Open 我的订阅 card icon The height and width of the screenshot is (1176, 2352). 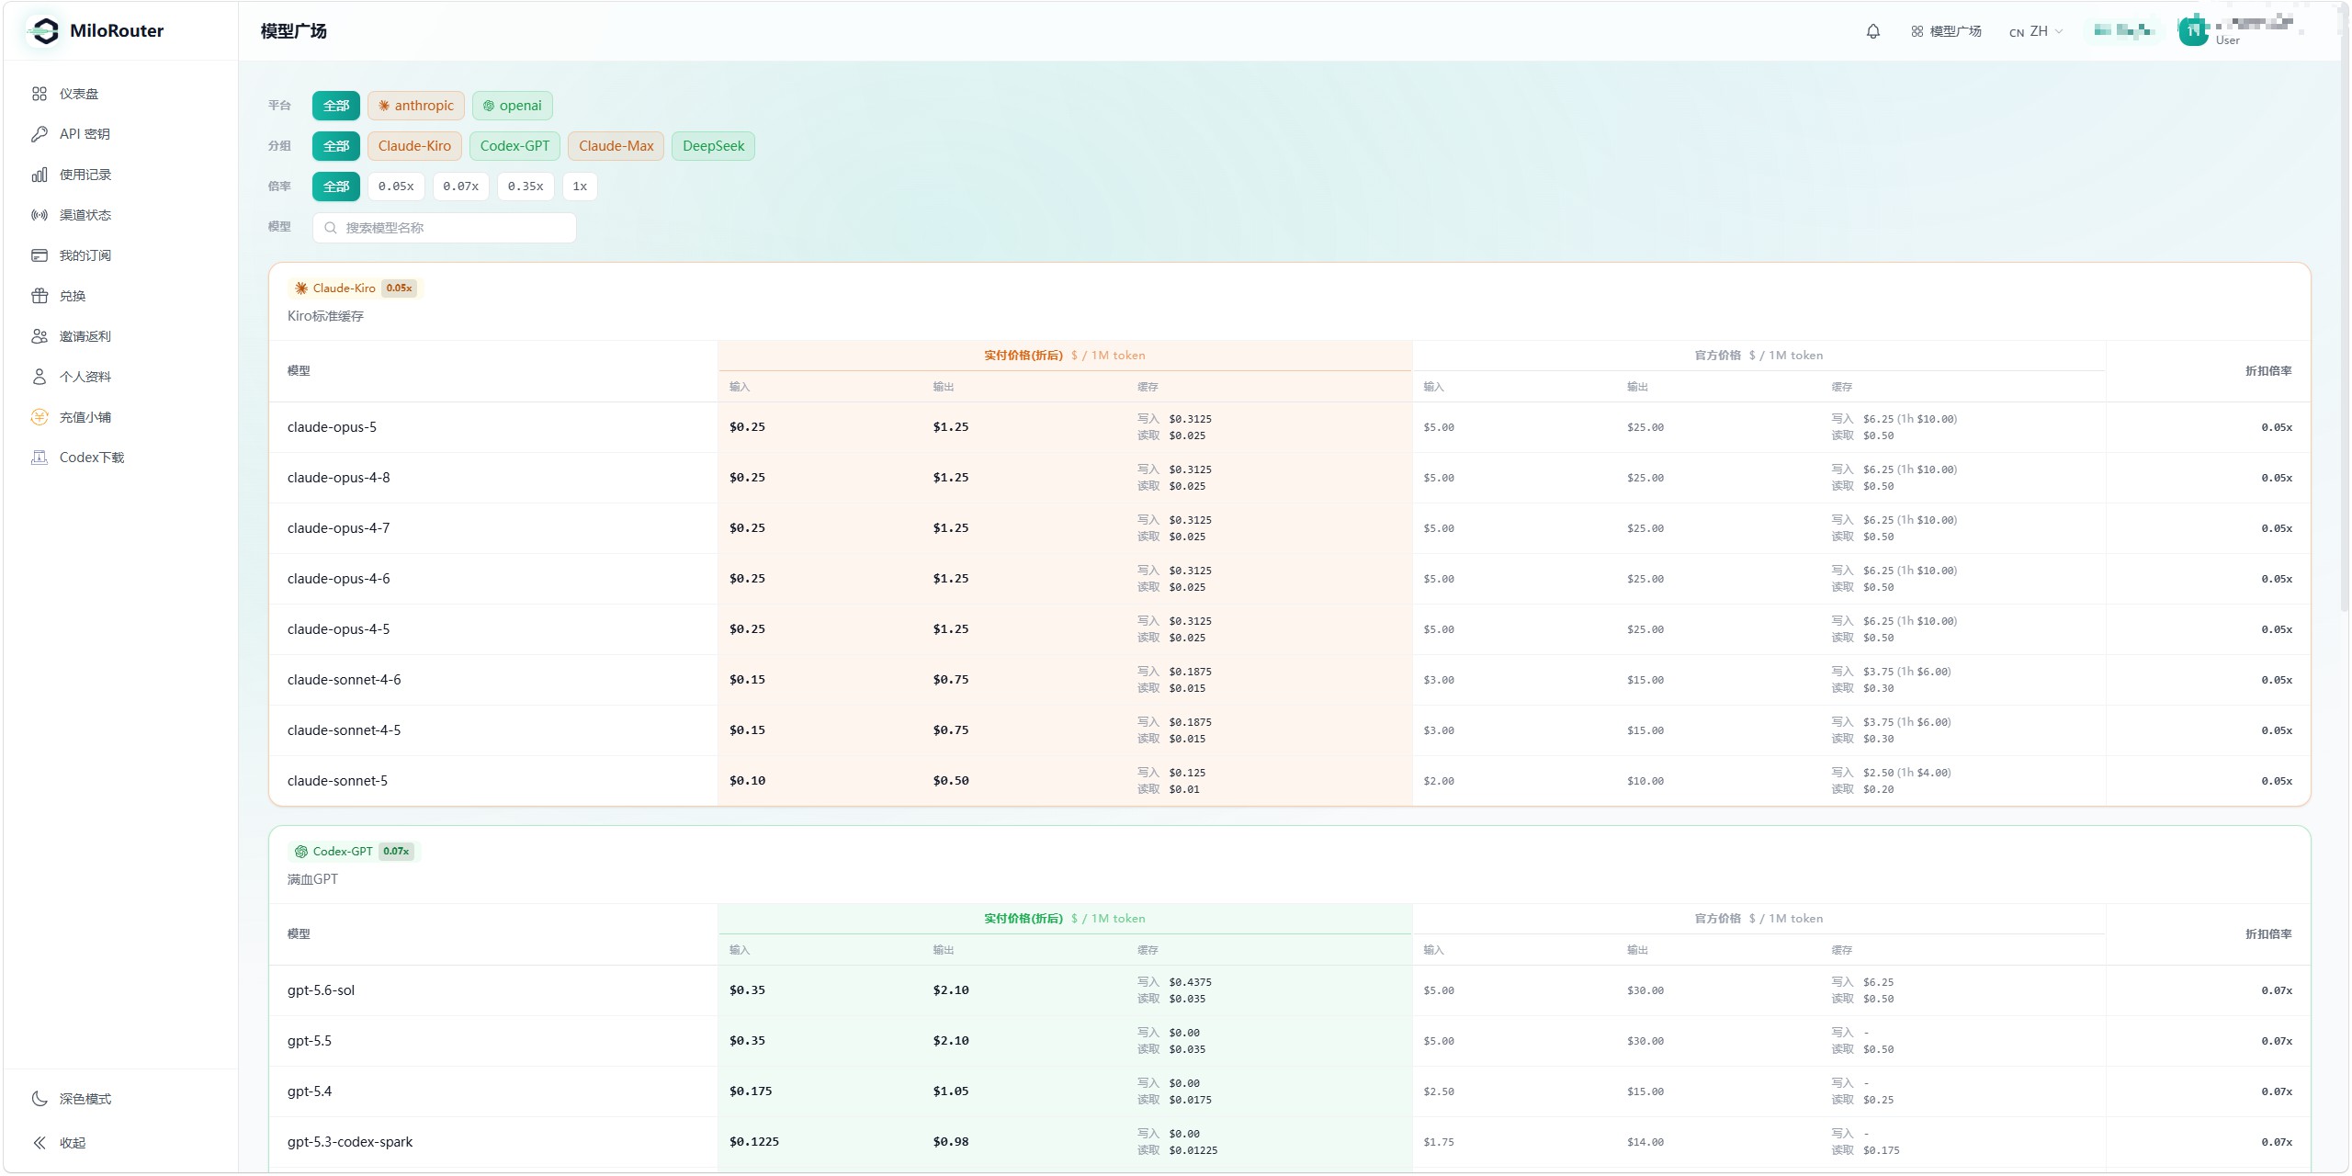(x=40, y=255)
